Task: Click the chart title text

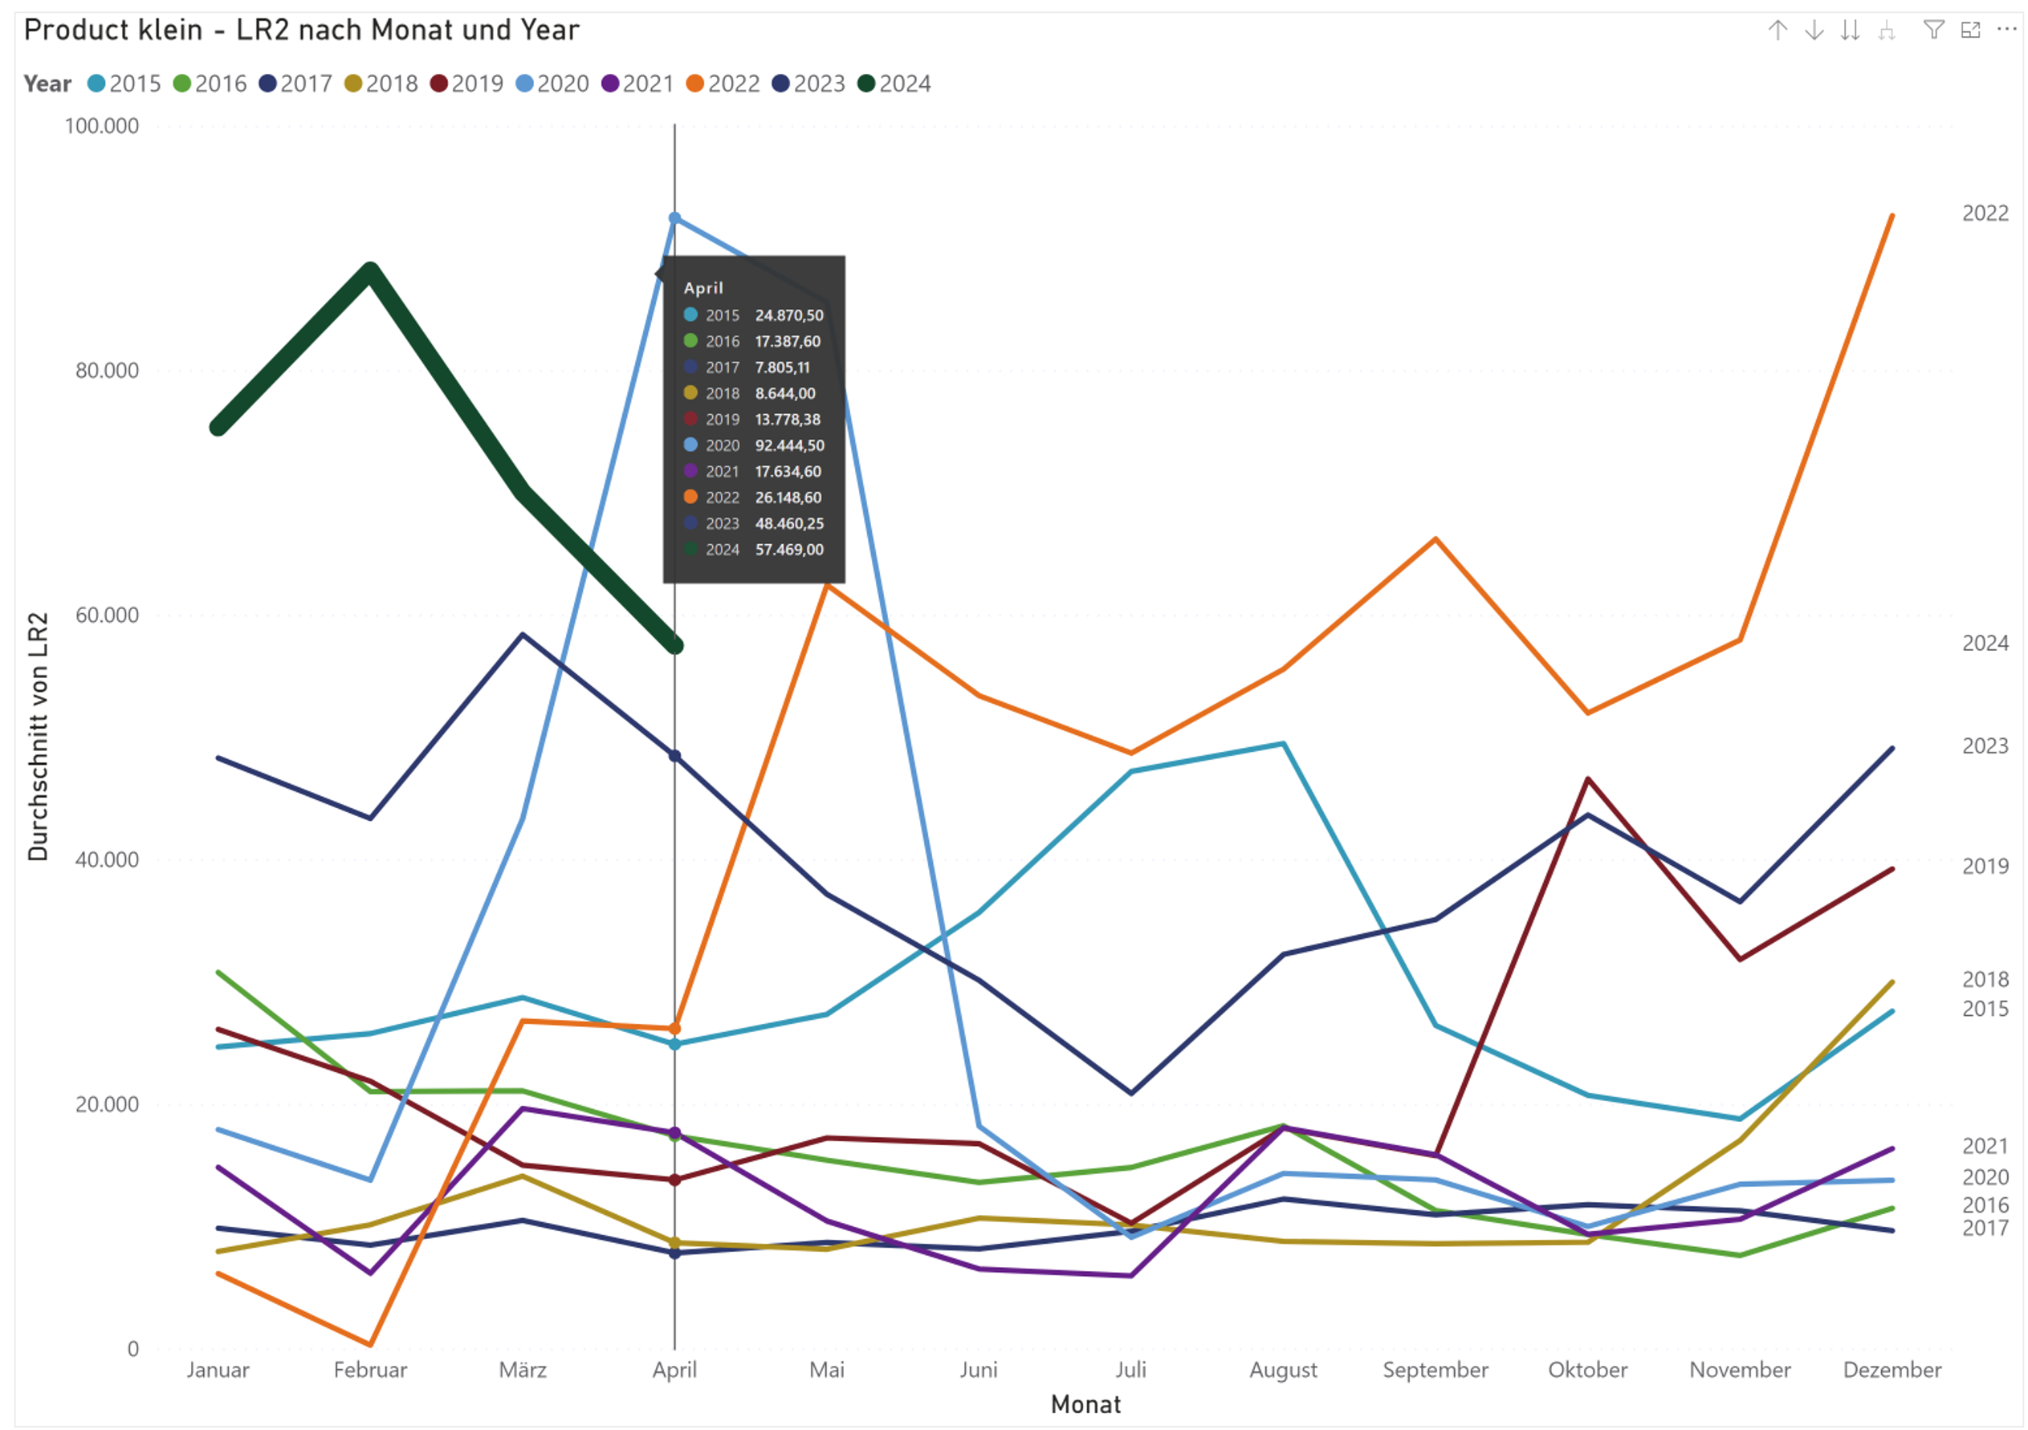Action: 301,30
